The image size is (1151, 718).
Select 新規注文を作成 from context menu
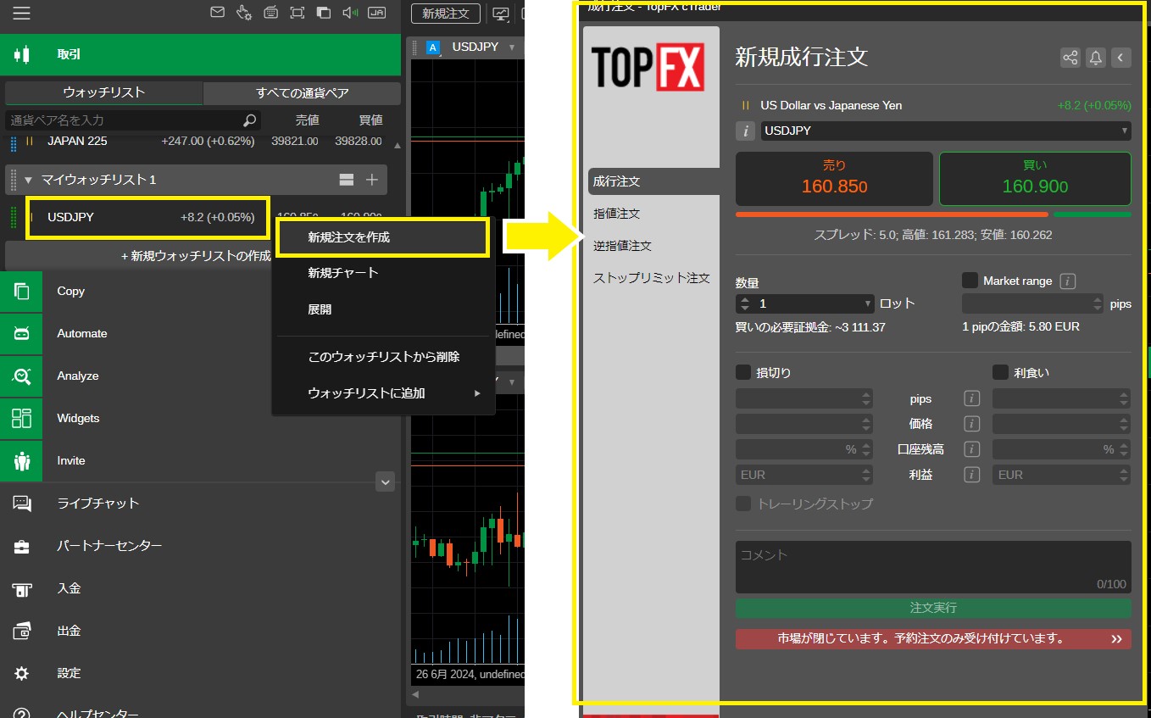coord(383,237)
